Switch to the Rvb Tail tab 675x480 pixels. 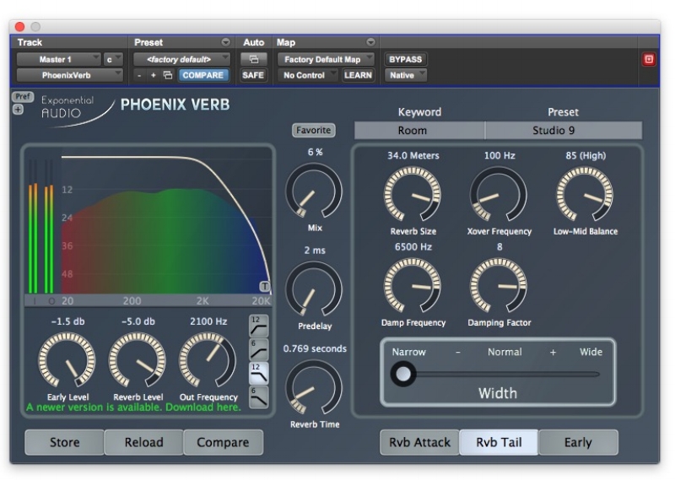(x=499, y=442)
